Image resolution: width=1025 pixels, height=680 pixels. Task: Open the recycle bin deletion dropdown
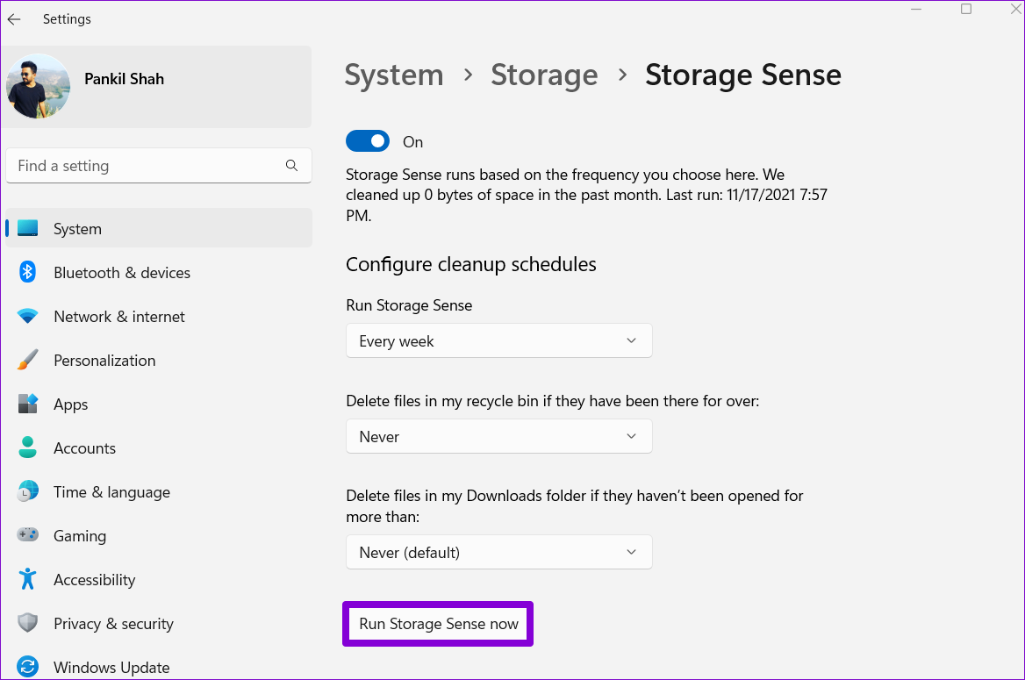click(x=498, y=436)
